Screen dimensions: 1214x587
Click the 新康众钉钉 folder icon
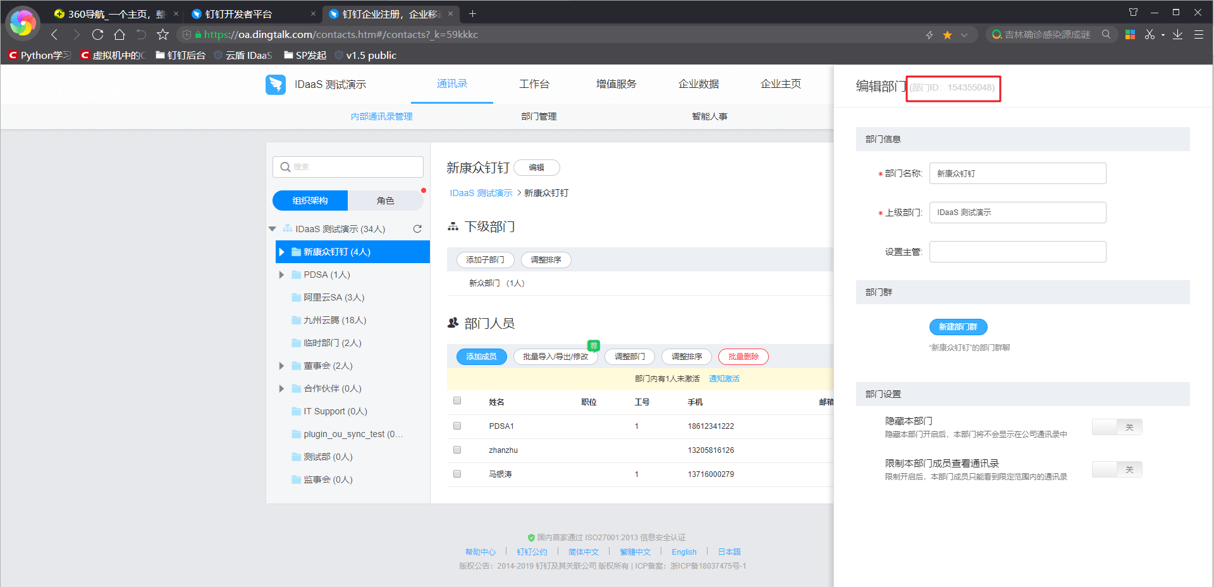[x=296, y=252]
